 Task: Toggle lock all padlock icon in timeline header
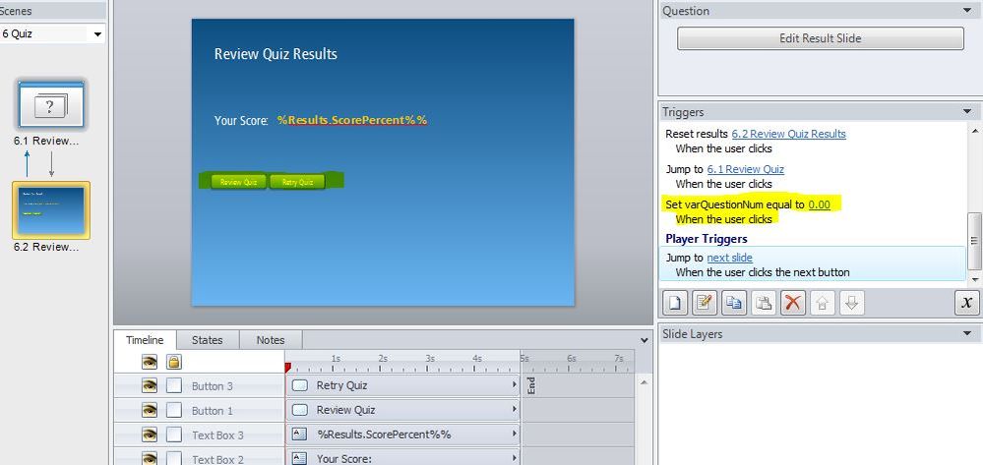pyautogui.click(x=173, y=362)
